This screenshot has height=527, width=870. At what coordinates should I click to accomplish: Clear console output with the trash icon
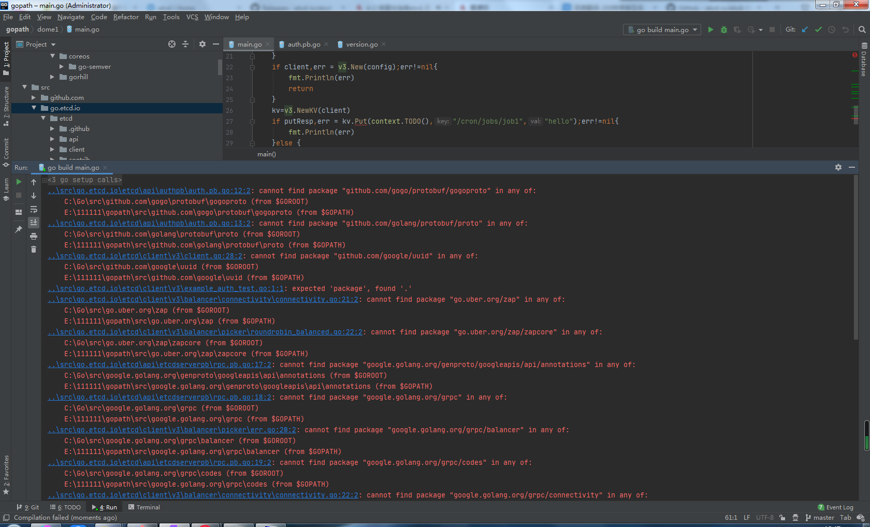[x=34, y=250]
